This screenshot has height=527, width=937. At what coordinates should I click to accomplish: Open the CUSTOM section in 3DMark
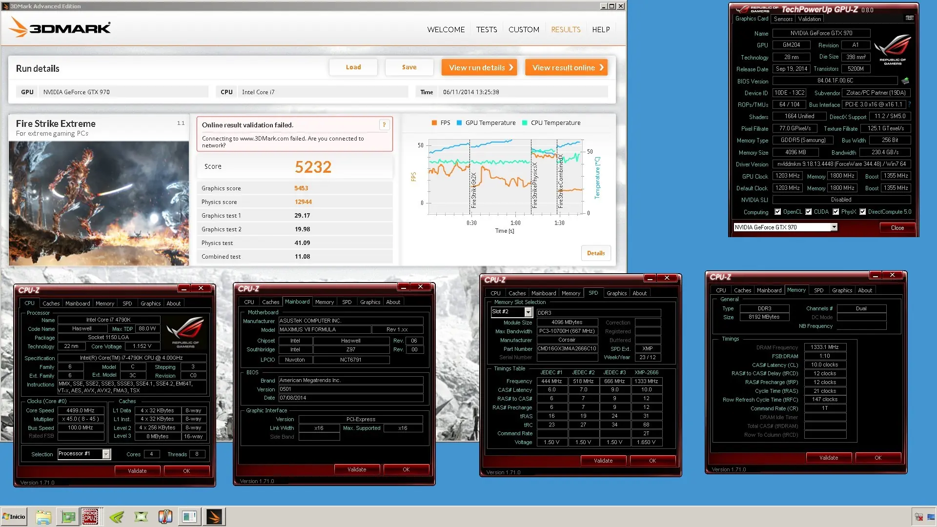pos(524,29)
